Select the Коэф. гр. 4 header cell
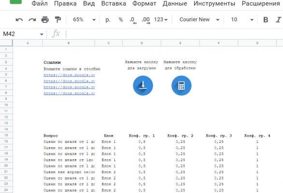Screen dimensions: 283x193 257,136
